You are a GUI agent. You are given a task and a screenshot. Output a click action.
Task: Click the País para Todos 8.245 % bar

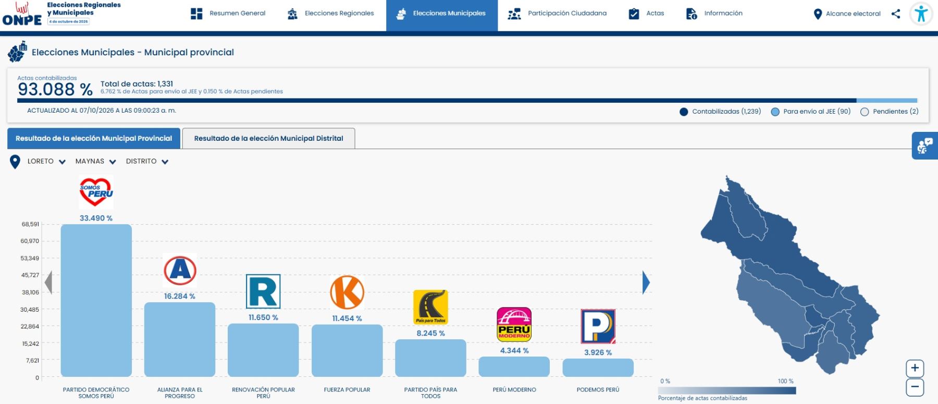(x=430, y=358)
